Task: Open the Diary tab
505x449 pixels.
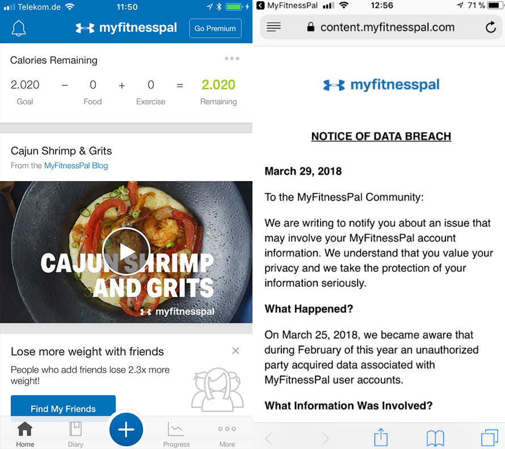Action: [x=75, y=434]
